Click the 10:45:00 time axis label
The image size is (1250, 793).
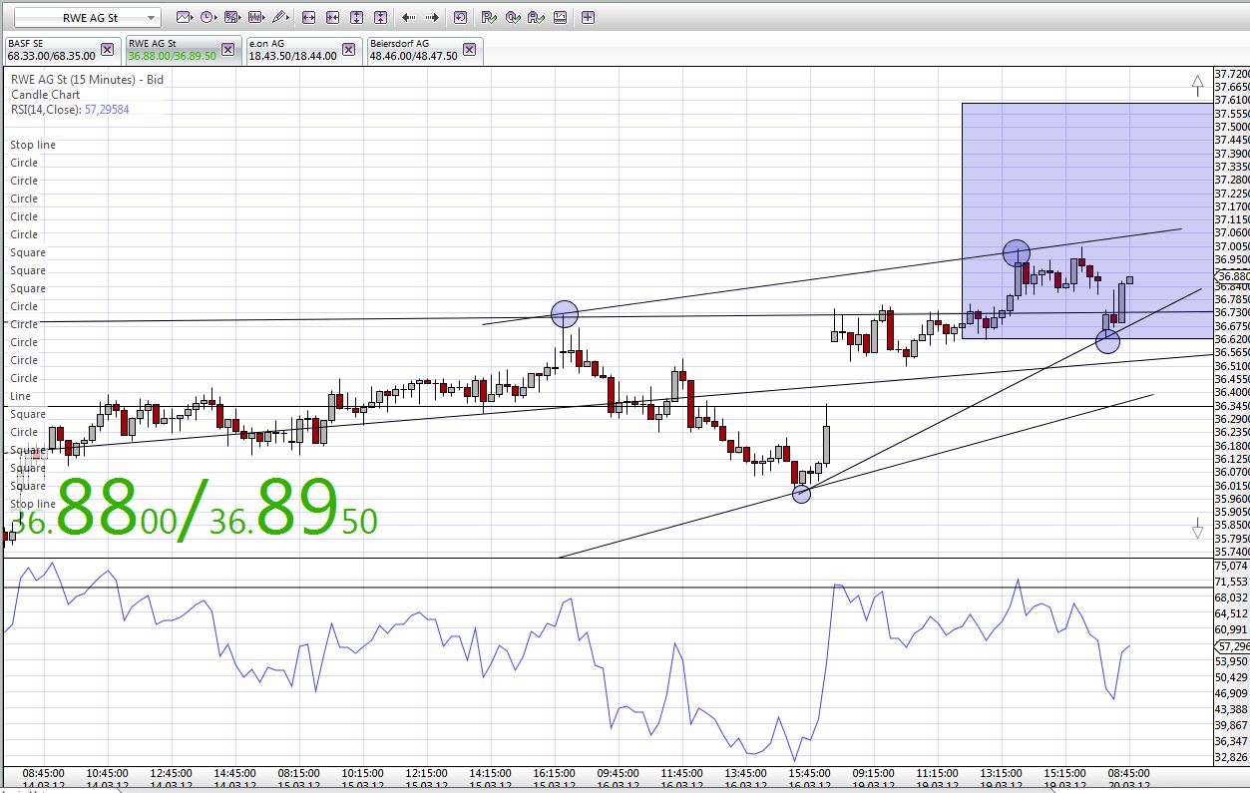tap(107, 773)
